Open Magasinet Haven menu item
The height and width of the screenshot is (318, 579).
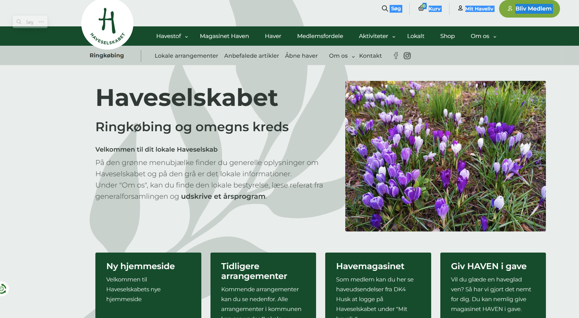tap(224, 36)
